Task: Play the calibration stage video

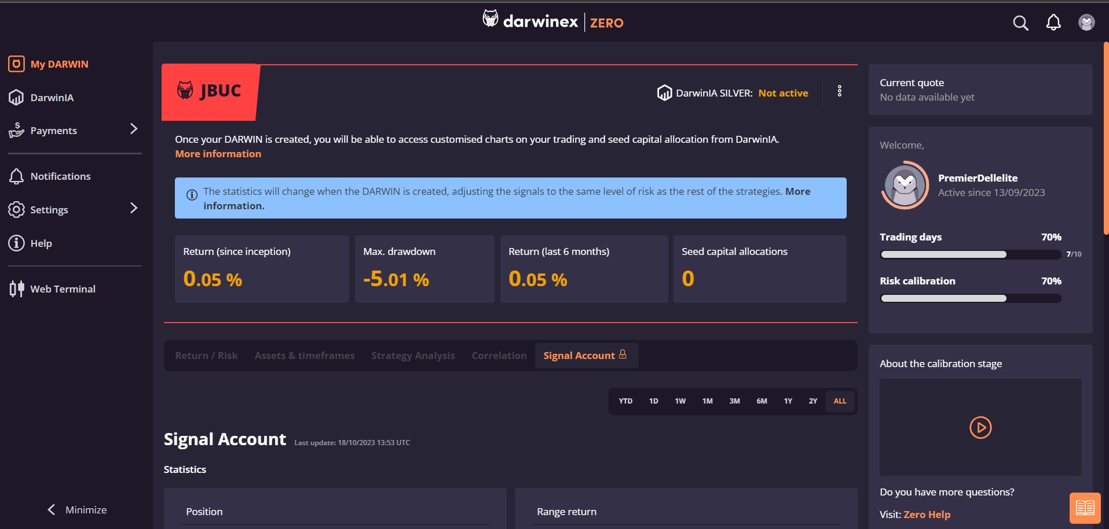Action: click(980, 428)
